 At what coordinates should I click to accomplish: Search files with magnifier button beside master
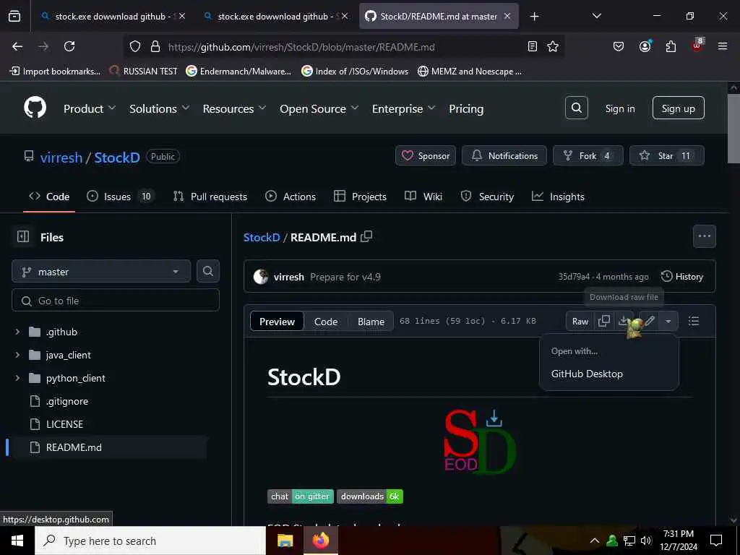point(208,271)
